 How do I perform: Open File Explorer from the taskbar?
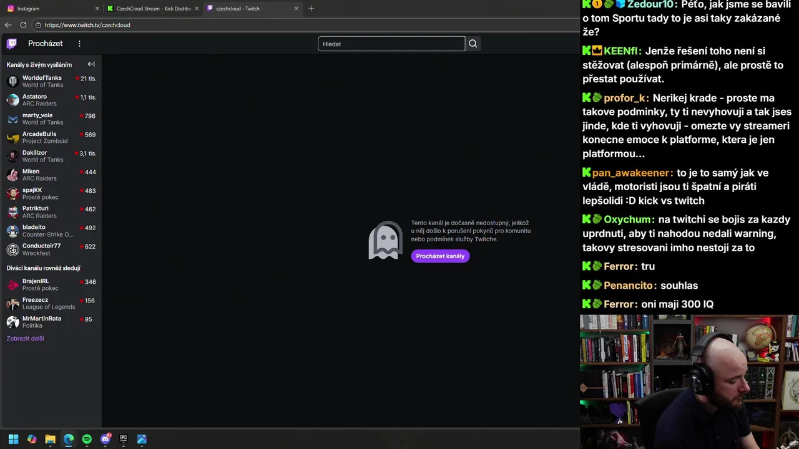click(x=50, y=439)
